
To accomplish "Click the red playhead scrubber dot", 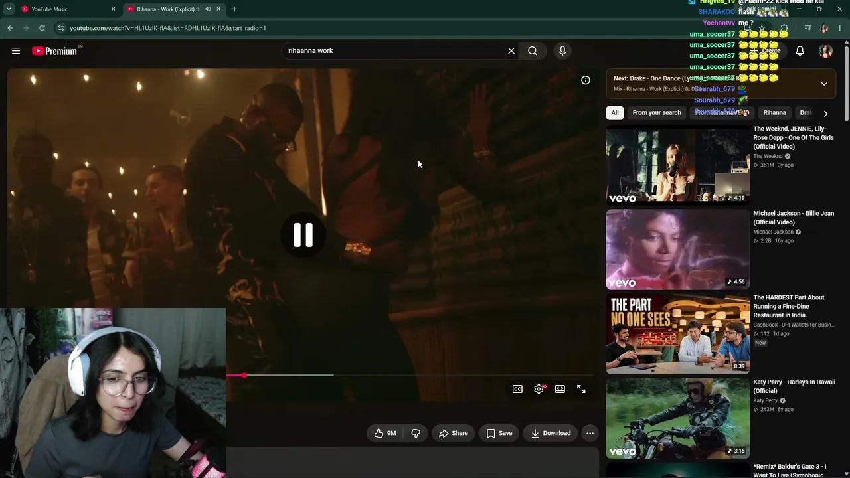I will 244,376.
